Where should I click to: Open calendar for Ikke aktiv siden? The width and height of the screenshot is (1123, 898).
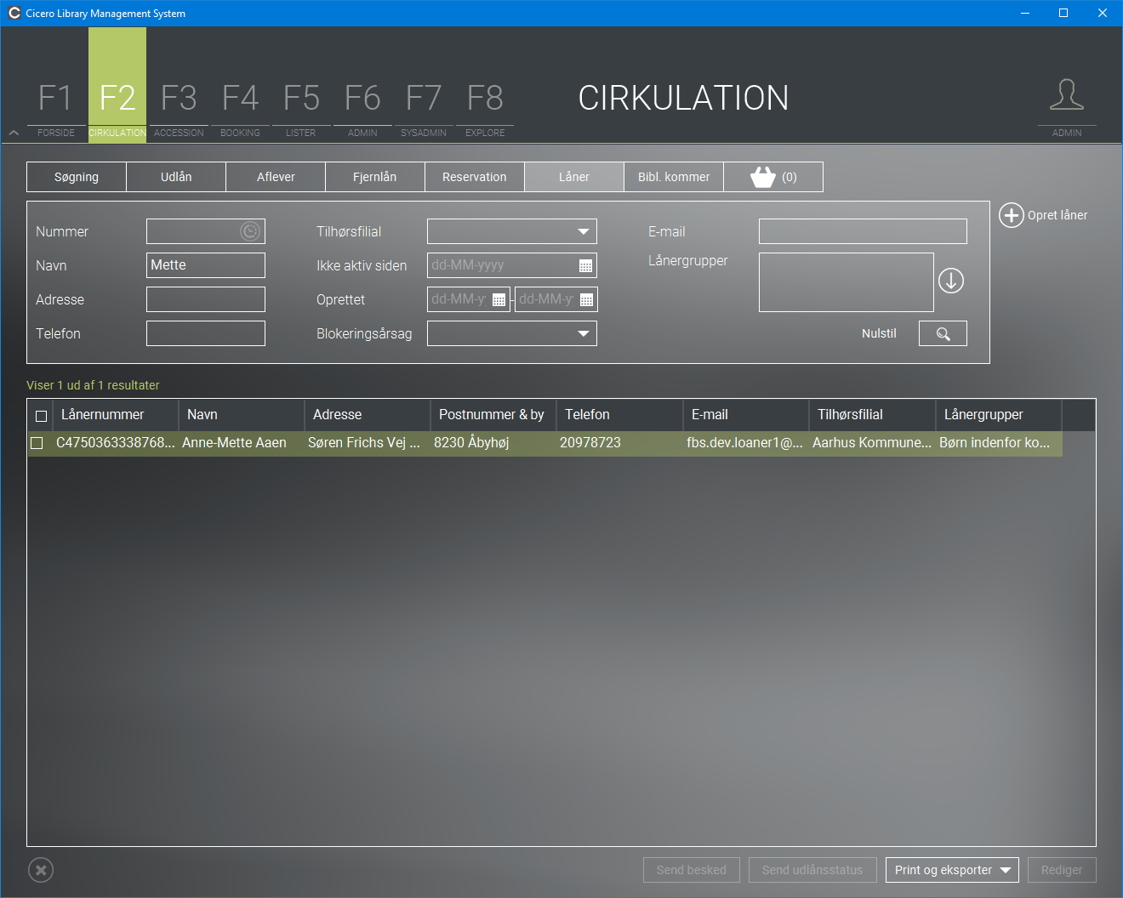pyautogui.click(x=585, y=265)
